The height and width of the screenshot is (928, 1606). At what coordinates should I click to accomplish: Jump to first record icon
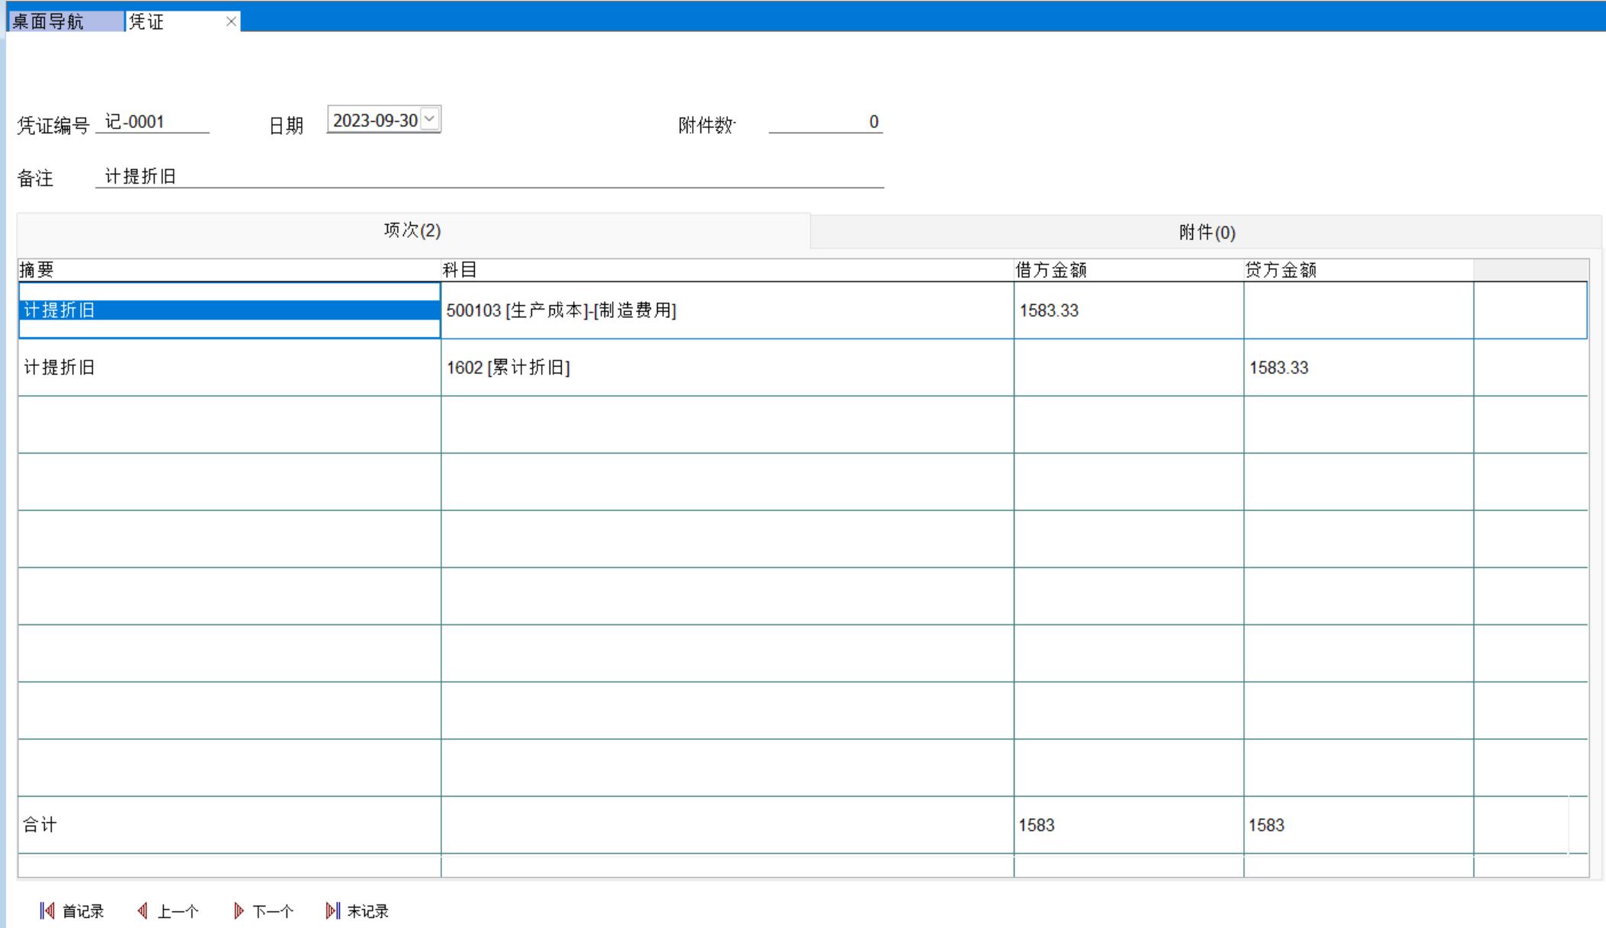[x=47, y=911]
